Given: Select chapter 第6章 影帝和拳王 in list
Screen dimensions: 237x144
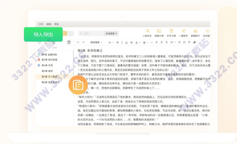Looking at the screenshot, I should (51, 82).
